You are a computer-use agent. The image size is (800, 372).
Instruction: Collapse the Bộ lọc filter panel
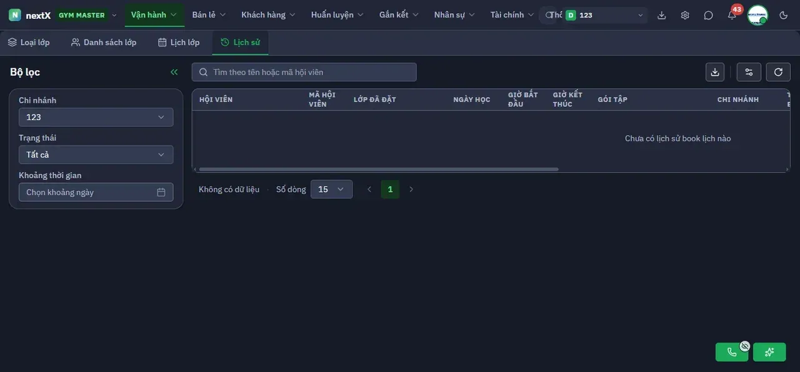point(174,72)
